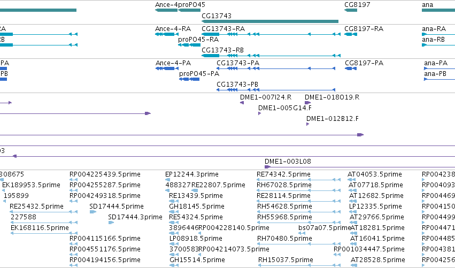Open the CG13743-RB transcript label
Image resolution: width=455 pixels, height=268 pixels.
click(222, 50)
